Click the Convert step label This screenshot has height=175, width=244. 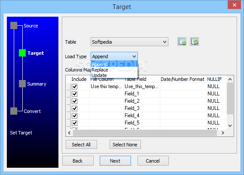click(x=32, y=111)
